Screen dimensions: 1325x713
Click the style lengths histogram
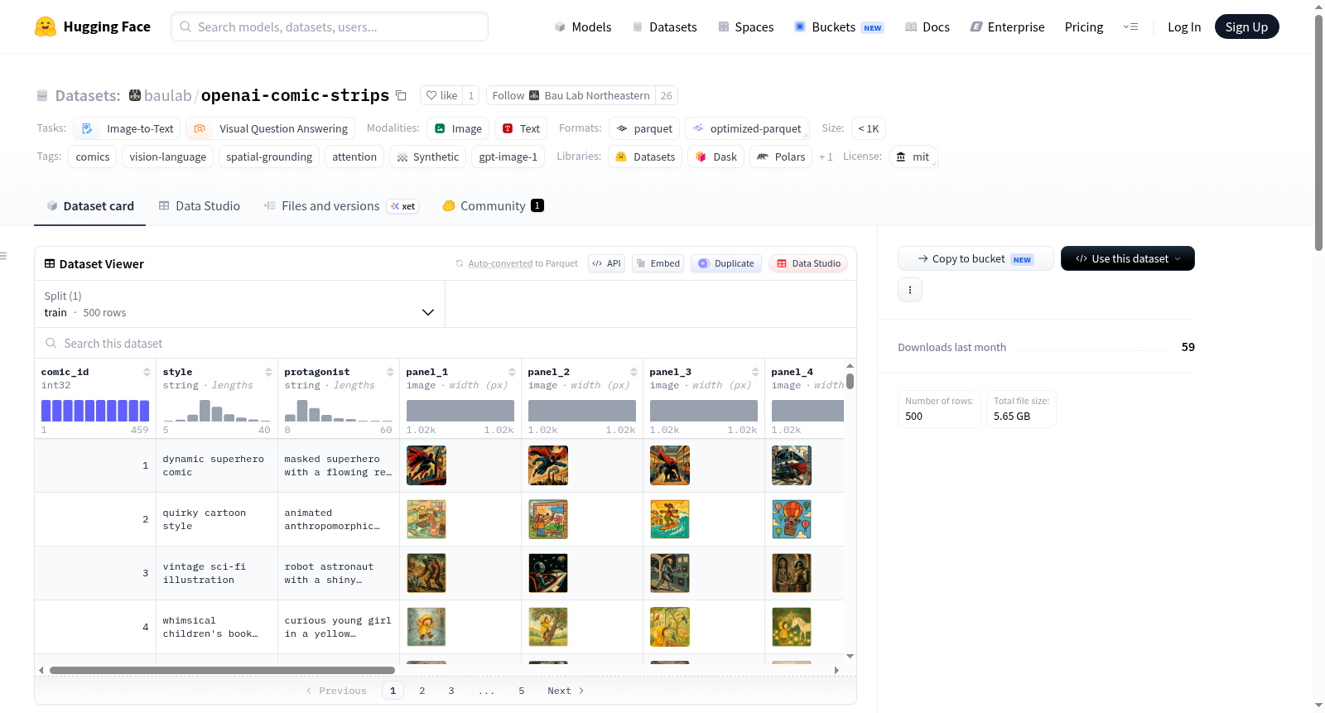point(217,411)
